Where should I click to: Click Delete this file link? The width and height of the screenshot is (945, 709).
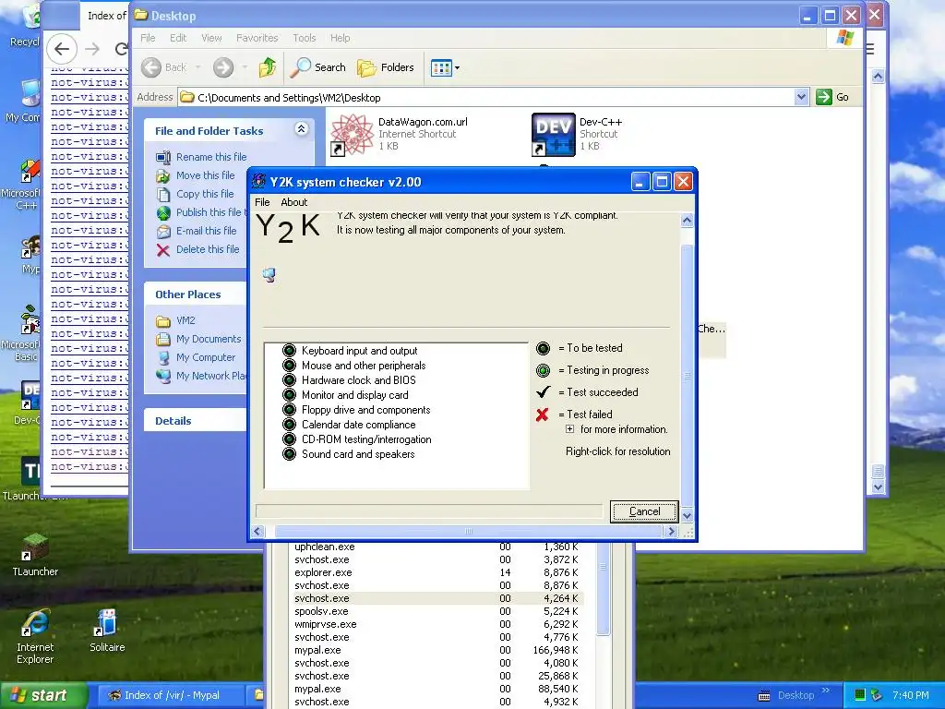pyautogui.click(x=208, y=249)
